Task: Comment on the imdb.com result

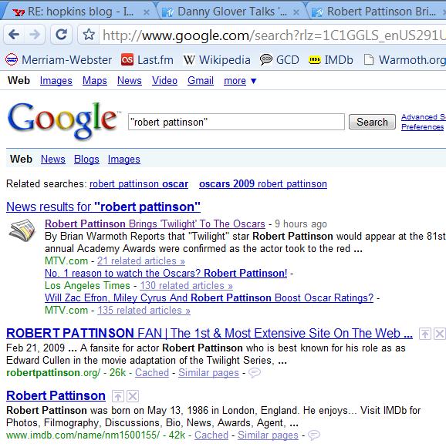Action: pyautogui.click(x=314, y=435)
